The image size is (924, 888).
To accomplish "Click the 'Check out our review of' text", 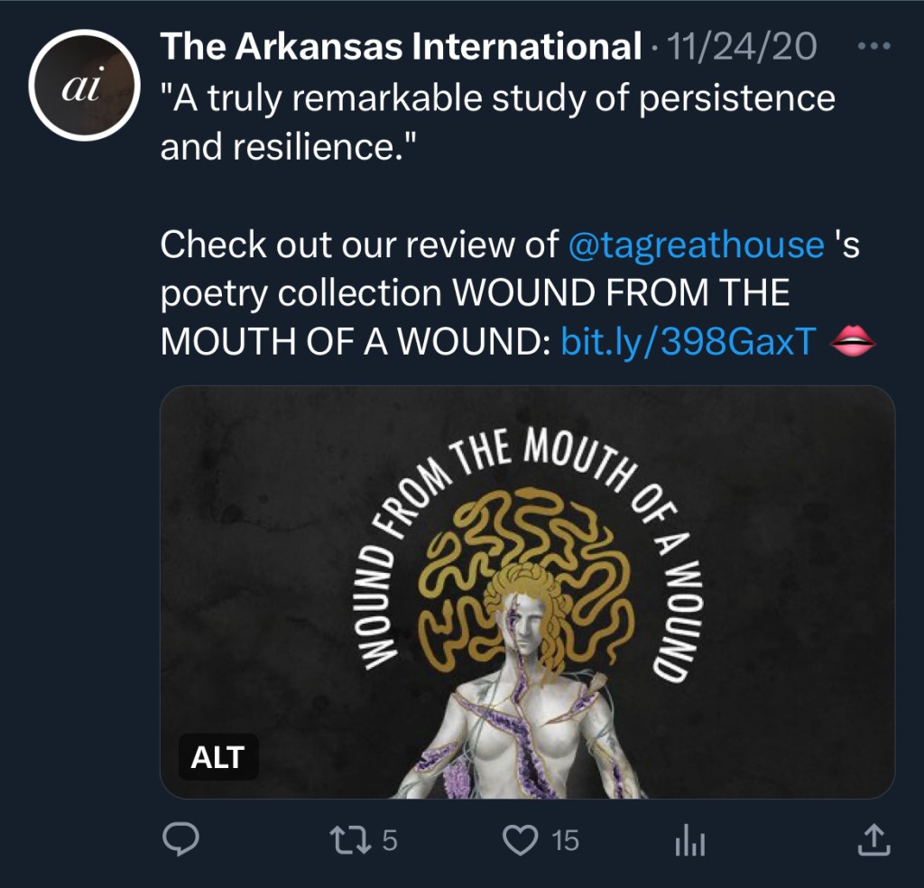I will 359,244.
